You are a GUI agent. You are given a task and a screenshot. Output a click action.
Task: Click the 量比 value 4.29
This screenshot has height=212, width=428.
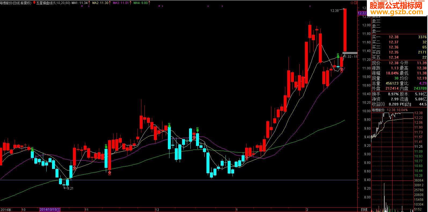click(423, 83)
